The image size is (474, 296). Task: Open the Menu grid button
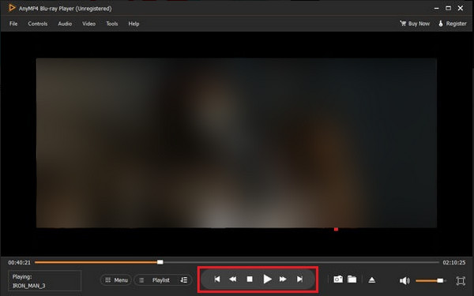click(x=116, y=280)
